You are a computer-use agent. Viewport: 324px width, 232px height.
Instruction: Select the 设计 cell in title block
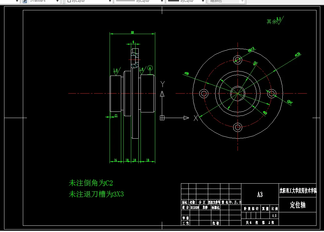(185, 207)
